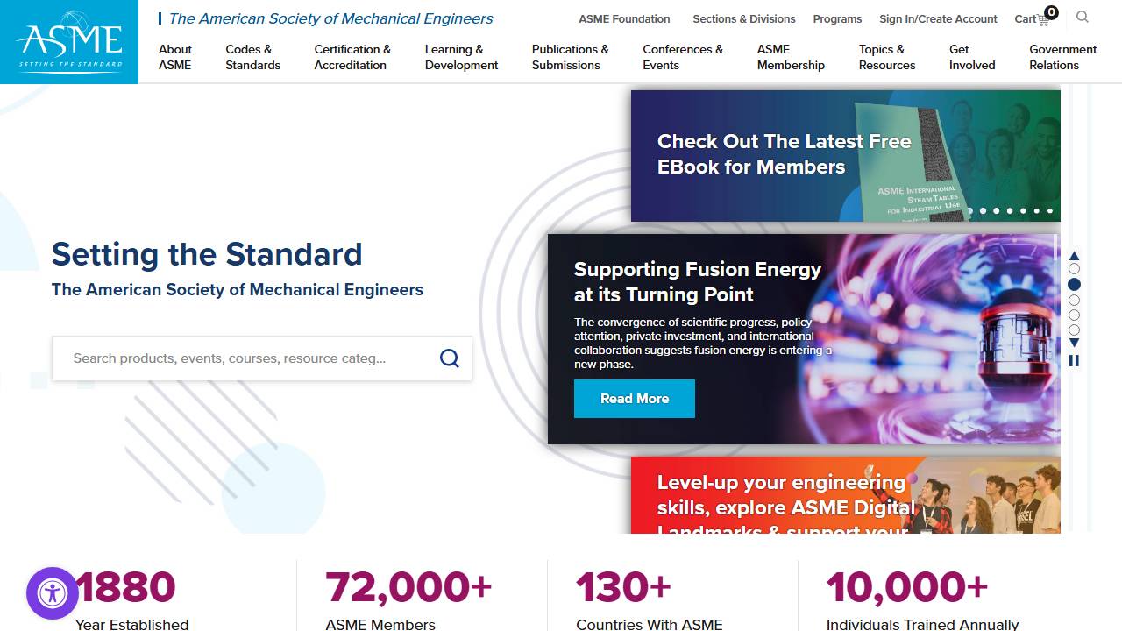
Task: Submit search with the search box magnifier icon
Action: point(449,358)
